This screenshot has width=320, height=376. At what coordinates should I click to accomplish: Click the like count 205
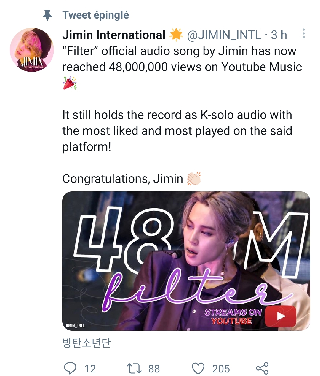pos(221,369)
